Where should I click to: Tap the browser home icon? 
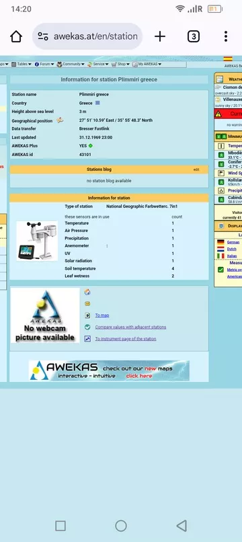pyautogui.click(x=16, y=36)
